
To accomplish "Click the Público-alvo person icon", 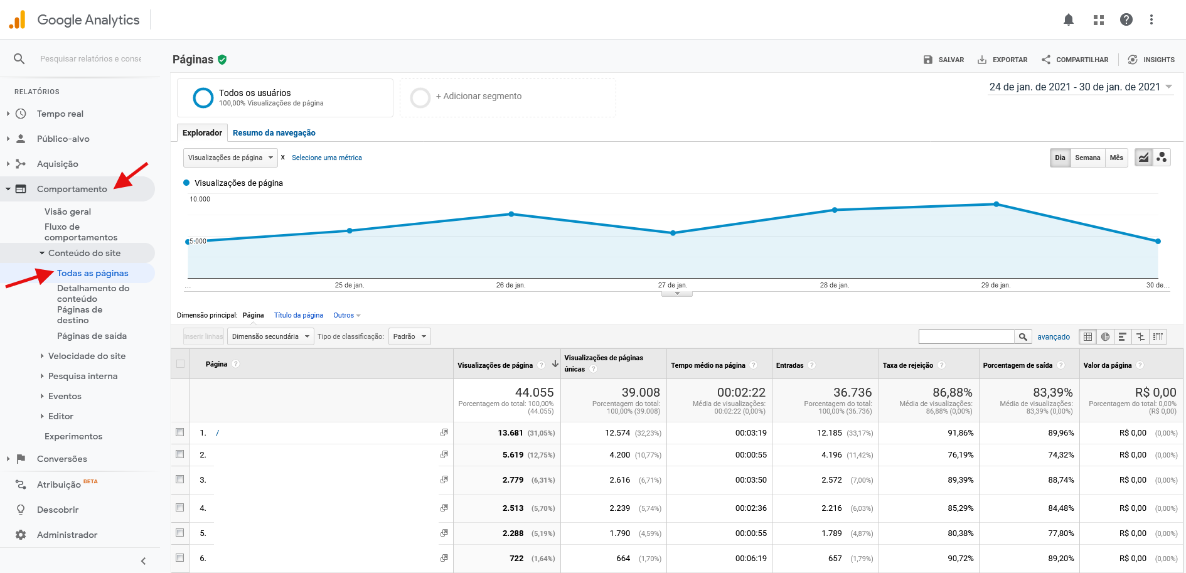I will coord(21,139).
